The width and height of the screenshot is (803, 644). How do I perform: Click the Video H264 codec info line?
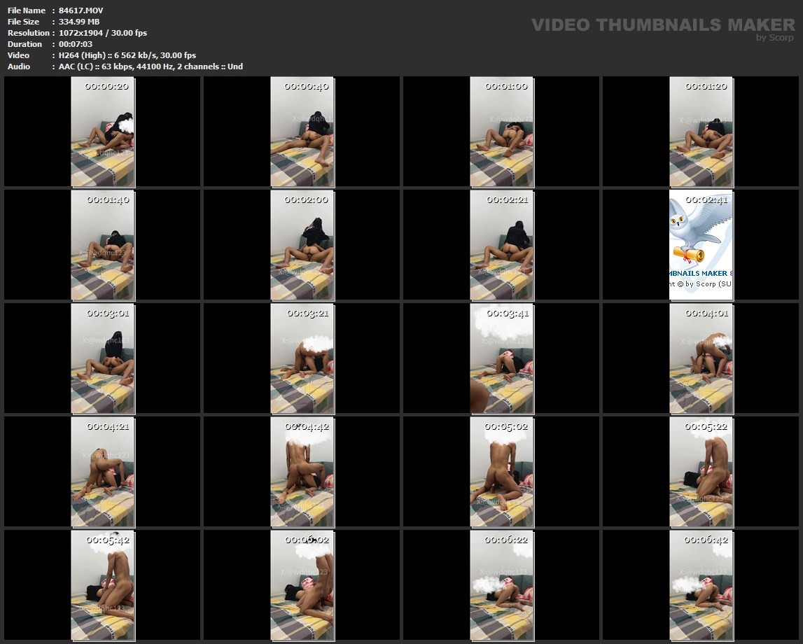click(x=102, y=55)
